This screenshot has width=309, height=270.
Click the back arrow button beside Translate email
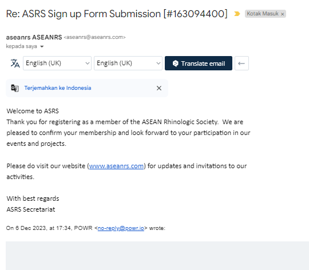(x=241, y=63)
